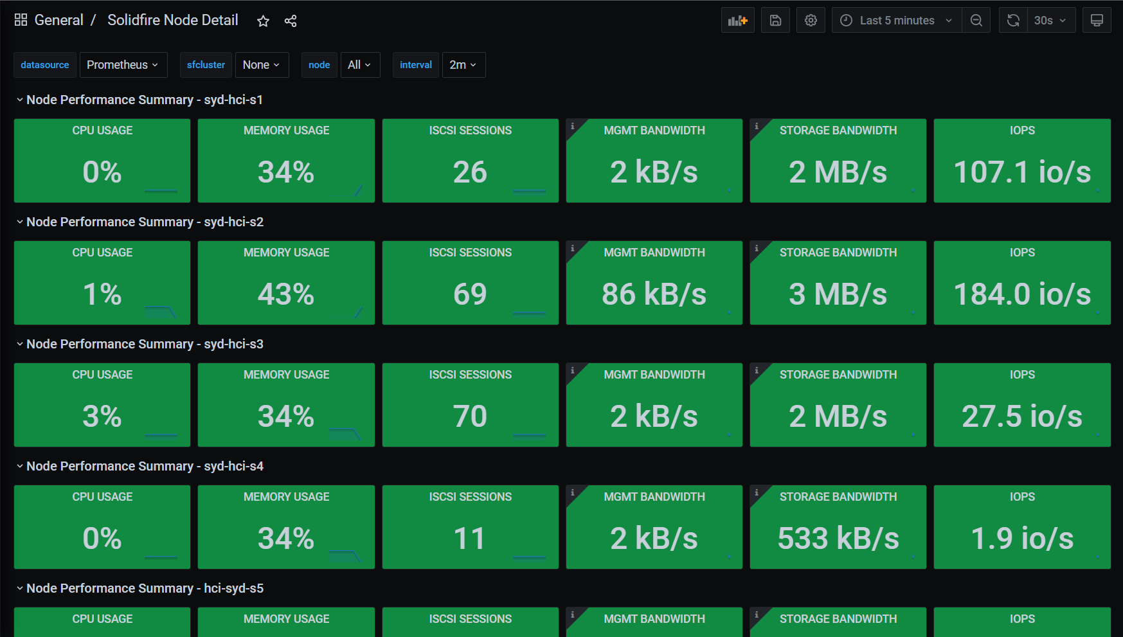The image size is (1123, 637).
Task: Open dashboard settings gear
Action: pos(811,21)
